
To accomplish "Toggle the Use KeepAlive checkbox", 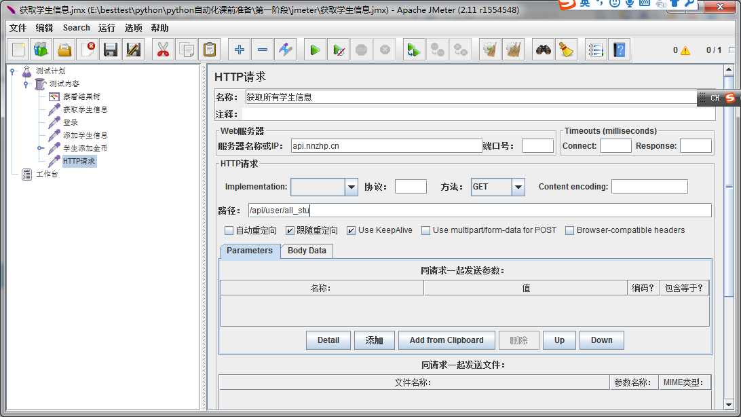I will click(351, 230).
